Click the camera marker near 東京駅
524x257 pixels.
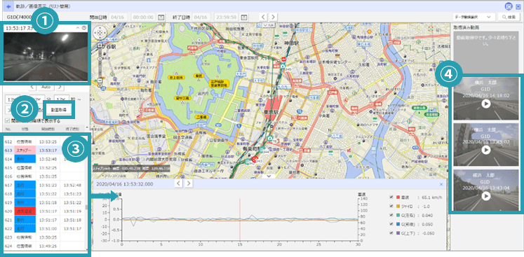(x=270, y=138)
